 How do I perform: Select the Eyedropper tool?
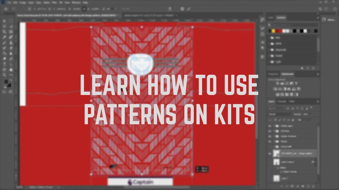(x=5, y=37)
